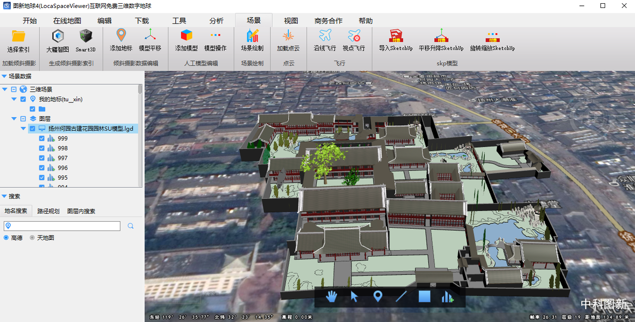Open the 商务合作 tab
Screen dimensions: 635x322
click(328, 21)
